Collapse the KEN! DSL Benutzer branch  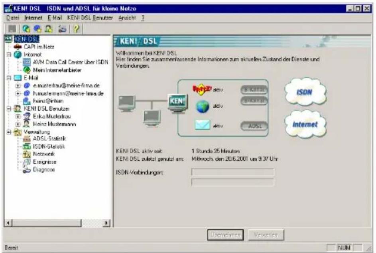coord(9,109)
